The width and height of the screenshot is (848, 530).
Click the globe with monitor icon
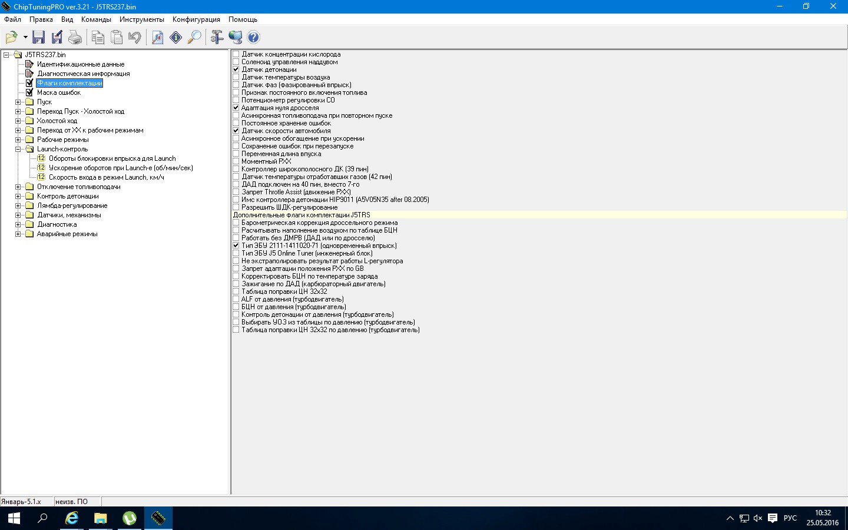[x=236, y=38]
